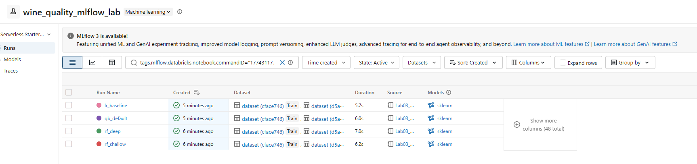Screen dimensions: 697x164
Task: Enable the Expand rows checkbox
Action: tap(563, 62)
